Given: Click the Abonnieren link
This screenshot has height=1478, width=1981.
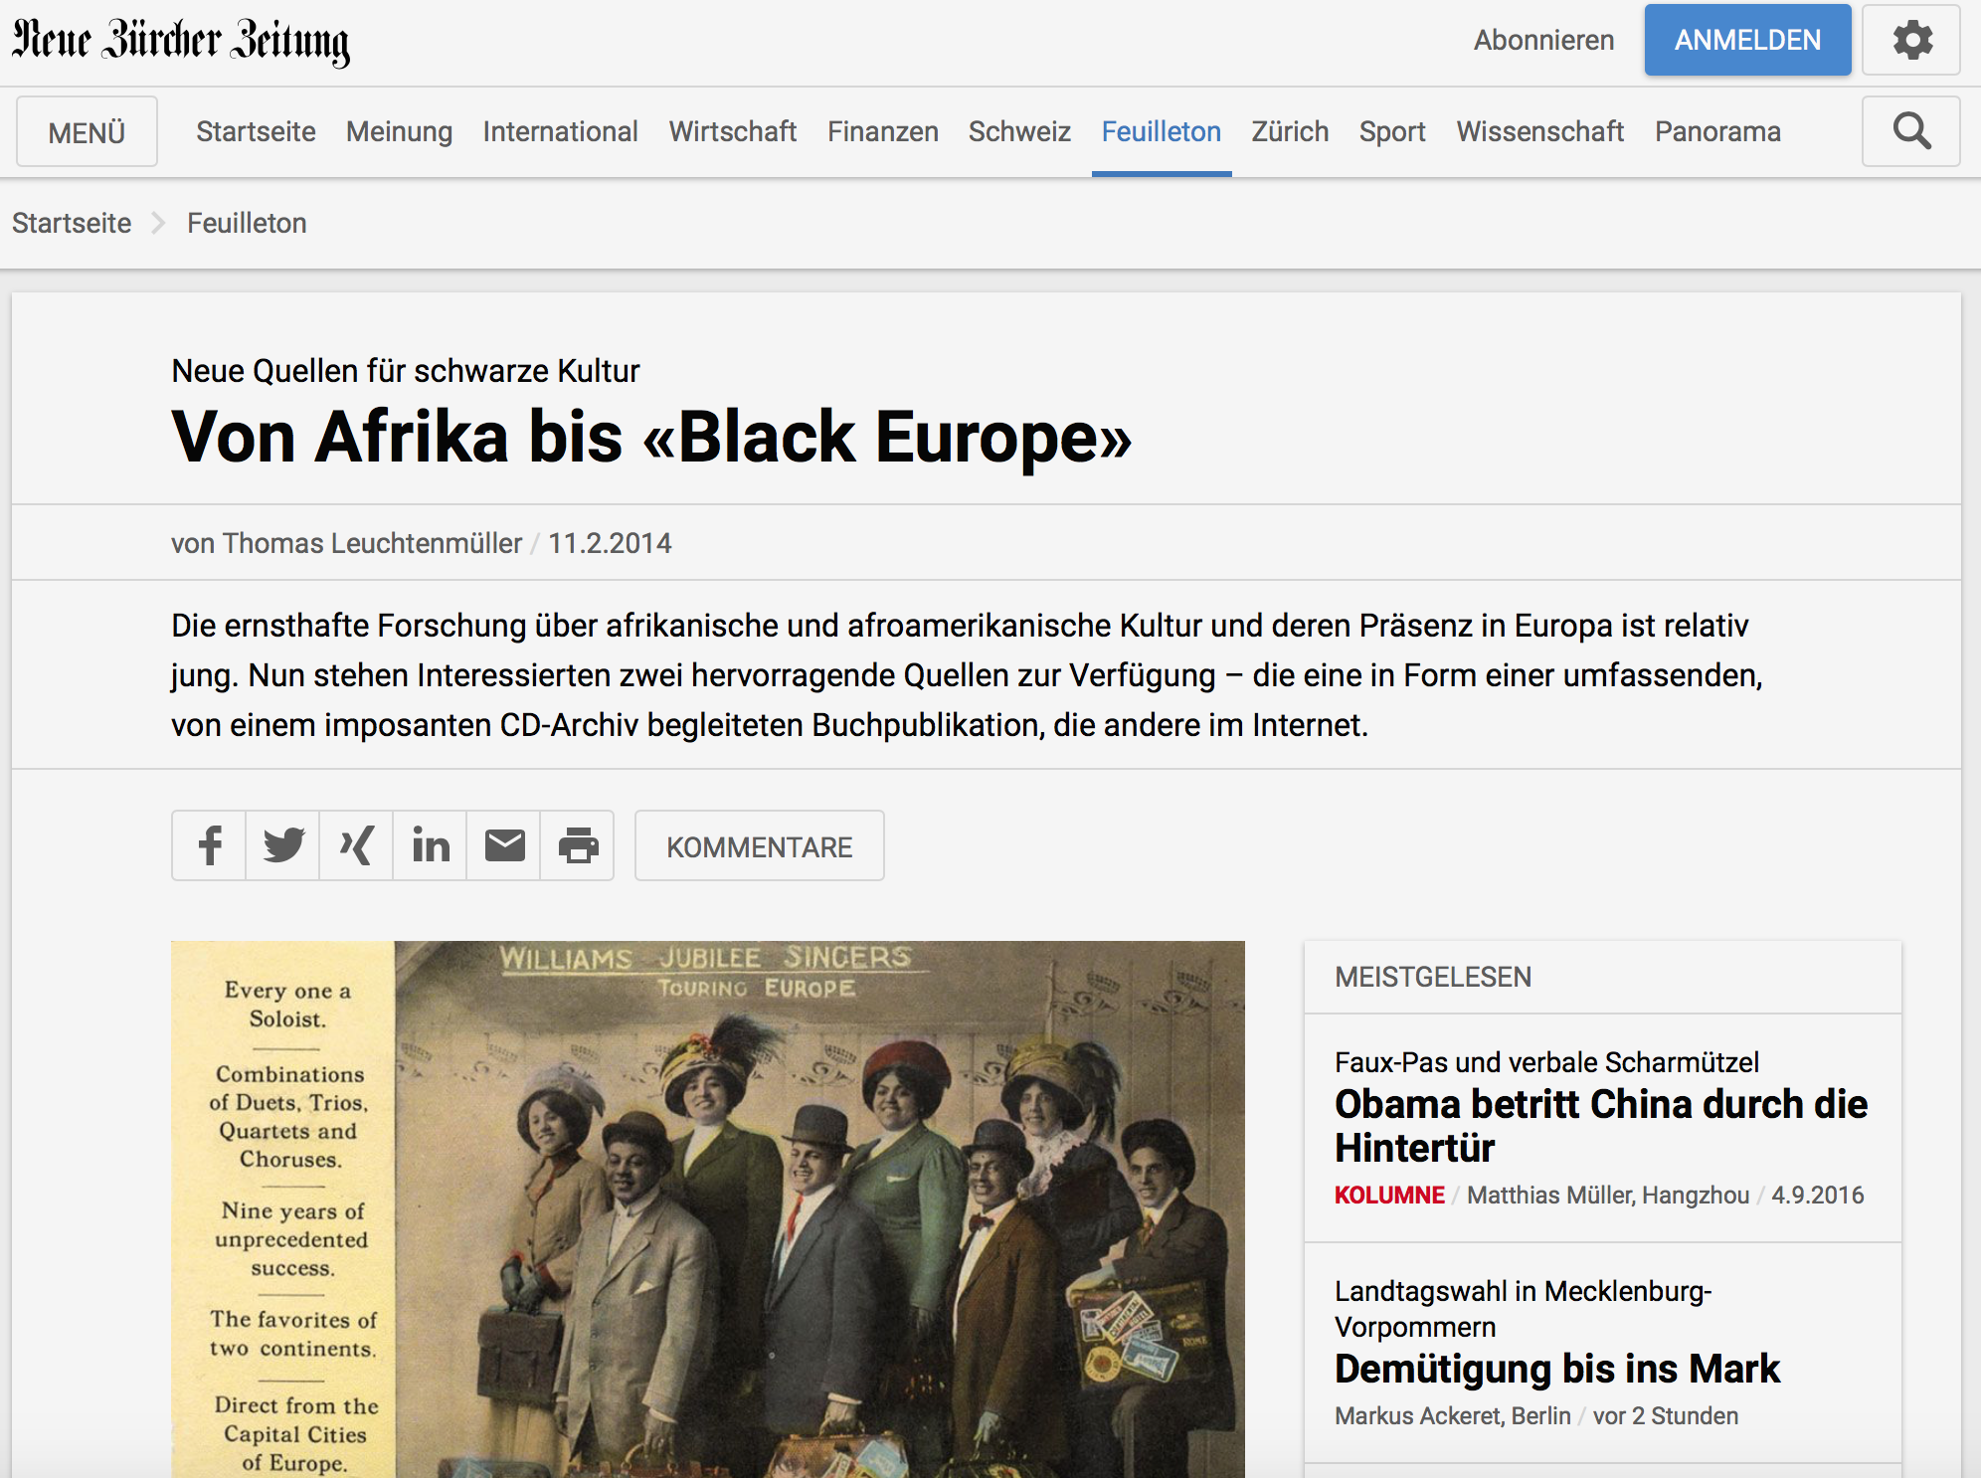Looking at the screenshot, I should click(1543, 40).
